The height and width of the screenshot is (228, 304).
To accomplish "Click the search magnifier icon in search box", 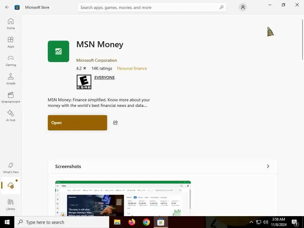I will coord(221,7).
